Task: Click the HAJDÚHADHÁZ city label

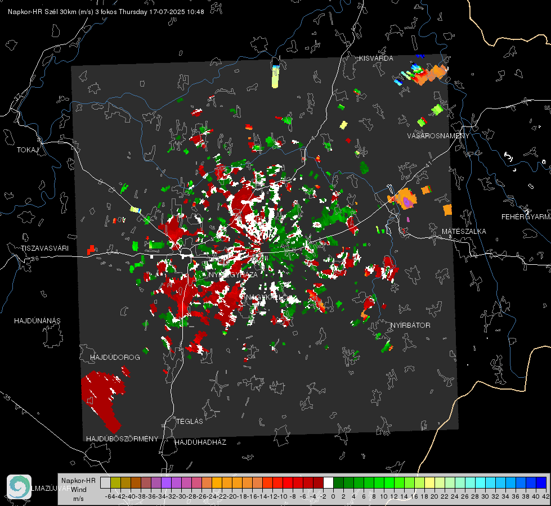Action: click(x=200, y=442)
